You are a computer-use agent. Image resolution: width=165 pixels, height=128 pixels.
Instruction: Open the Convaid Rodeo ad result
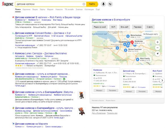(43, 33)
